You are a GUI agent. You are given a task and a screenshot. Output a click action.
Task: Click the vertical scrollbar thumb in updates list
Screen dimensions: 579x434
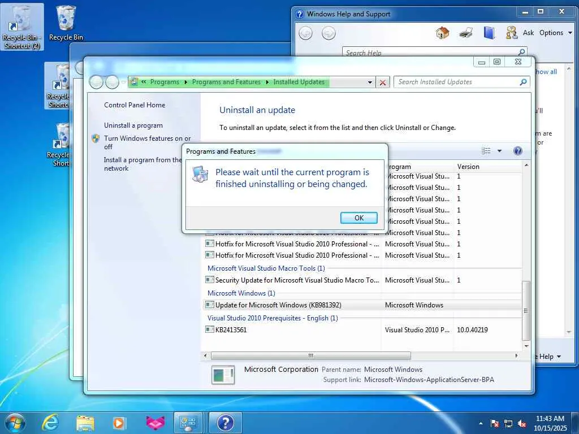tap(526, 311)
